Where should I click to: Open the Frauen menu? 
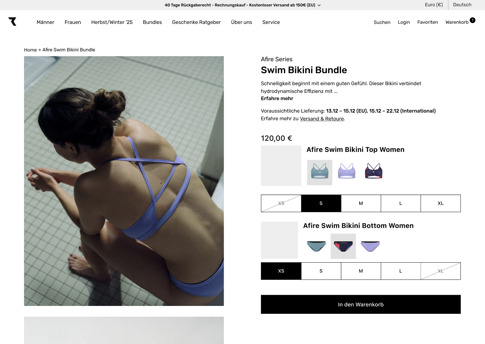point(73,22)
